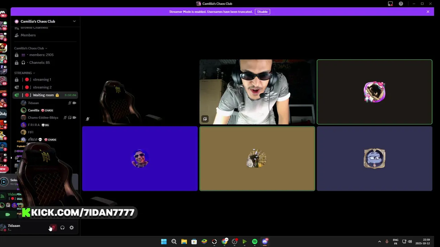Viewport: 440px width, 247px height.
Task: Click the camera icon next to 7idaaan
Action: tap(74, 103)
